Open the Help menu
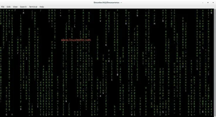 pos(42,7)
